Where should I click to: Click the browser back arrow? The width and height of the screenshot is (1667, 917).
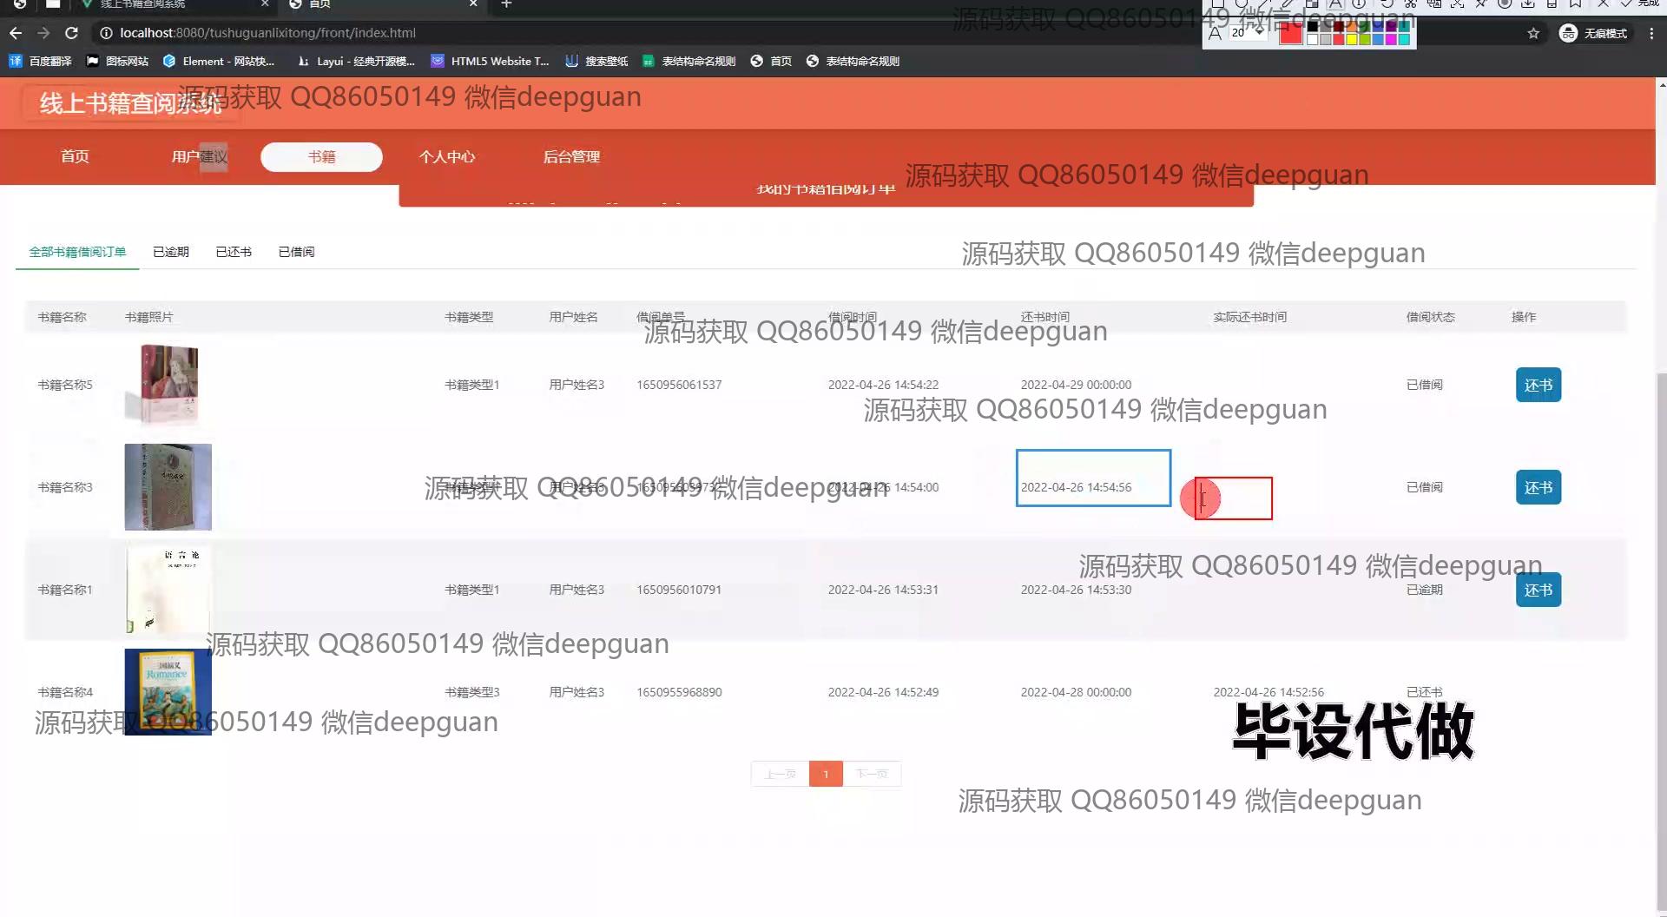tap(16, 33)
